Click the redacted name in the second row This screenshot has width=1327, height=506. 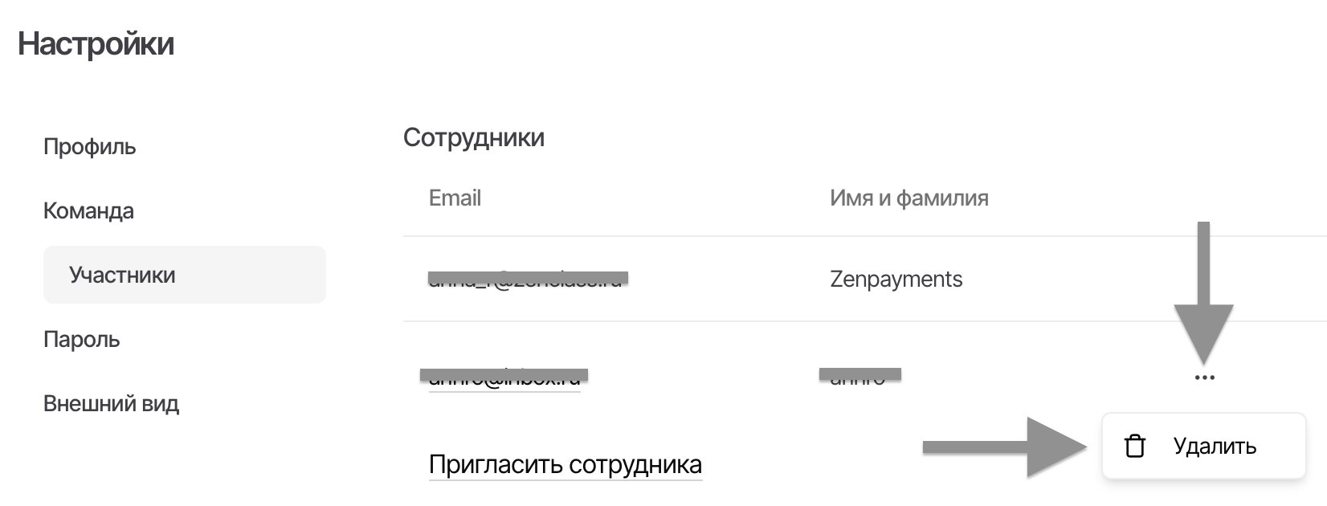[859, 376]
